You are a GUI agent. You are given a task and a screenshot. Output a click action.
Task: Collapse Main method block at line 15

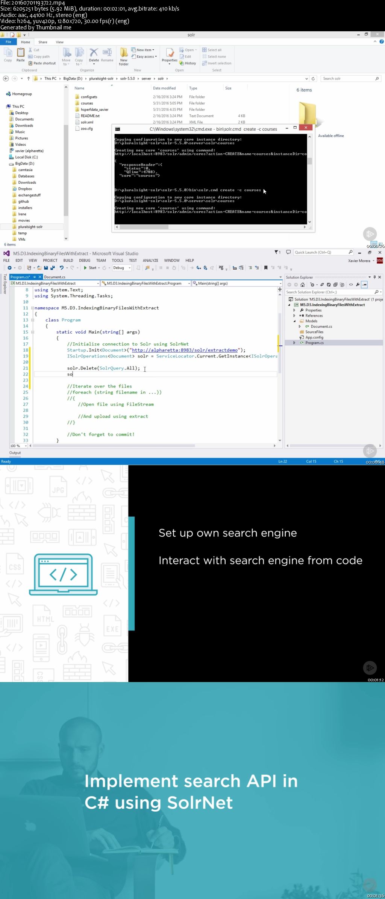(32, 332)
